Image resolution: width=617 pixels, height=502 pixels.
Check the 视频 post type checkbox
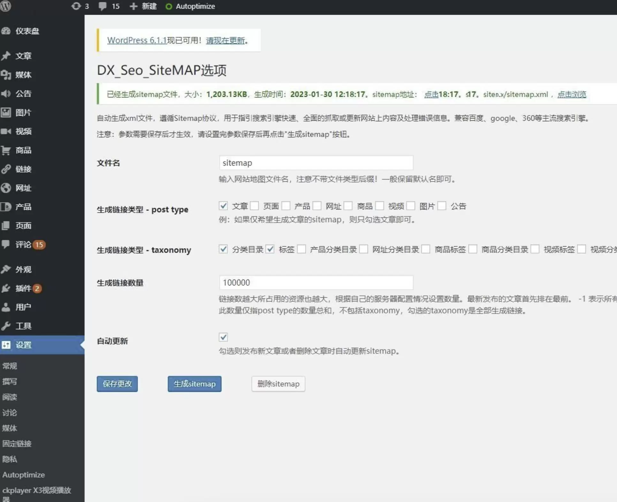point(379,206)
